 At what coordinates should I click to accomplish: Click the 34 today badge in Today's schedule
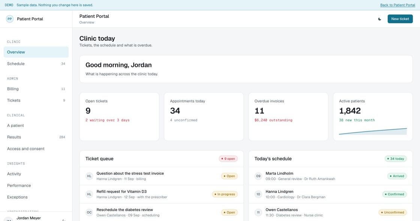tap(396, 159)
